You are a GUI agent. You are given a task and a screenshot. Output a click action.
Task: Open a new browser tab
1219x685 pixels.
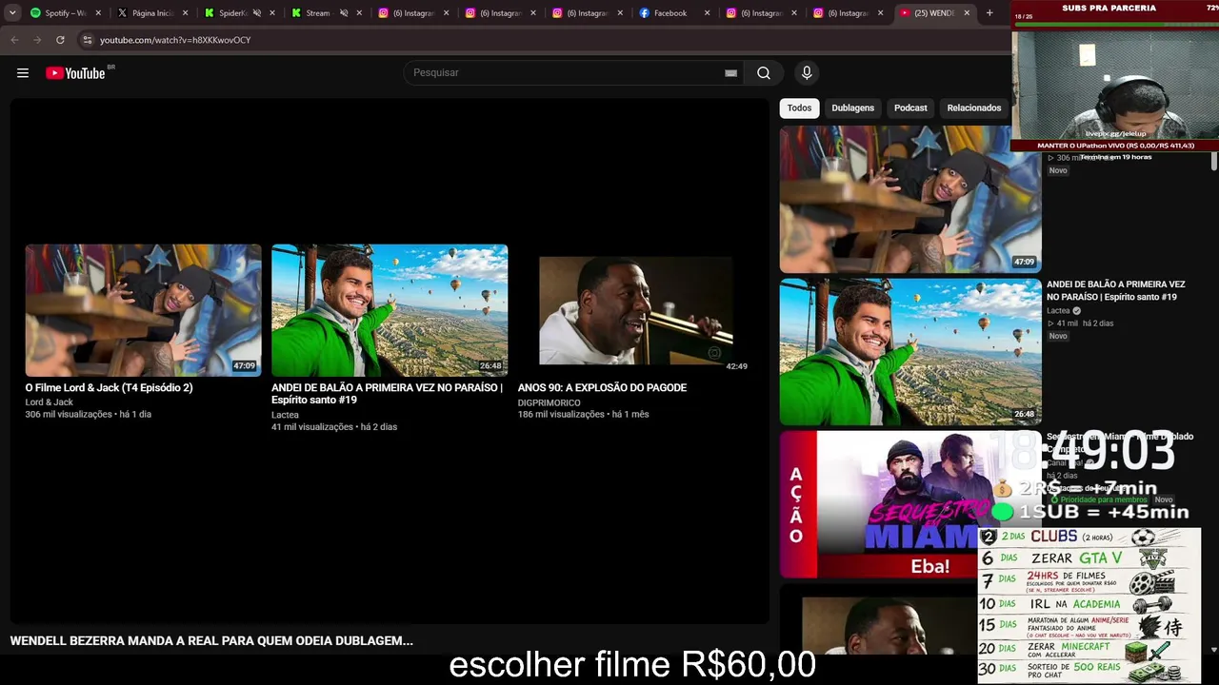(x=989, y=13)
